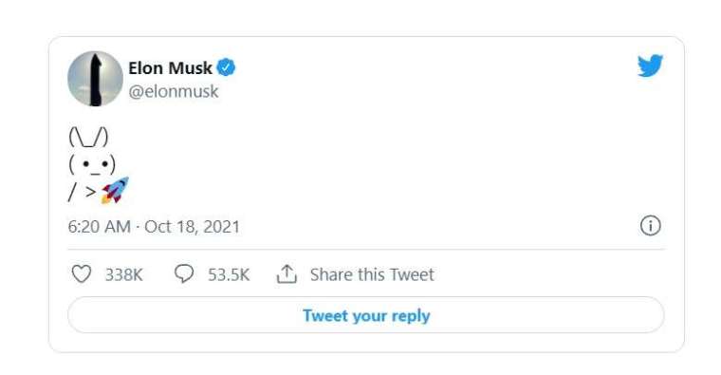
Task: Click the Share this Tweet text
Action: click(x=372, y=274)
